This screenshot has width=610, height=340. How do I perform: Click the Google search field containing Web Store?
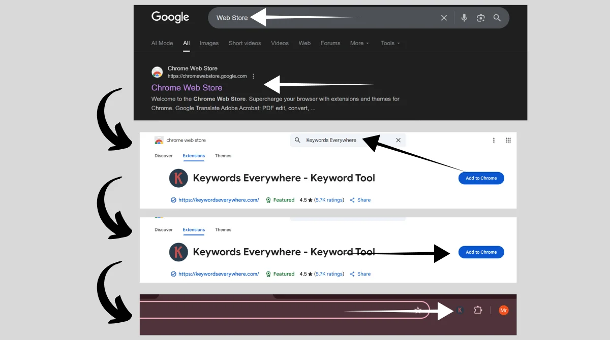tap(358, 18)
